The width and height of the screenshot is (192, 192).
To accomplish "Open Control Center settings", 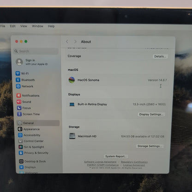I will tap(31, 141).
